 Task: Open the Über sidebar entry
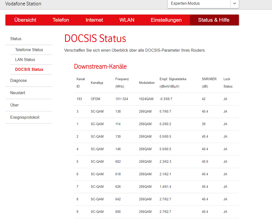click(x=14, y=105)
